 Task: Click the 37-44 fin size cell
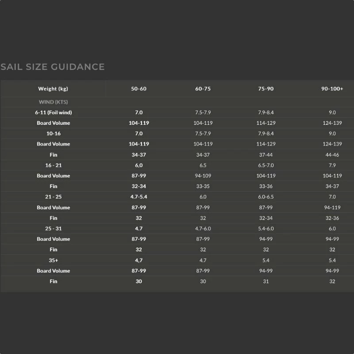(266, 155)
